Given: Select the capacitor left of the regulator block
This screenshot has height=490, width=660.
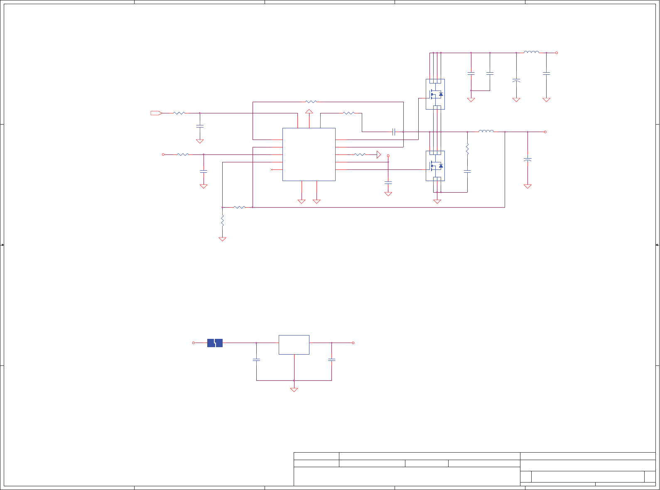Looking at the screenshot, I should (256, 360).
